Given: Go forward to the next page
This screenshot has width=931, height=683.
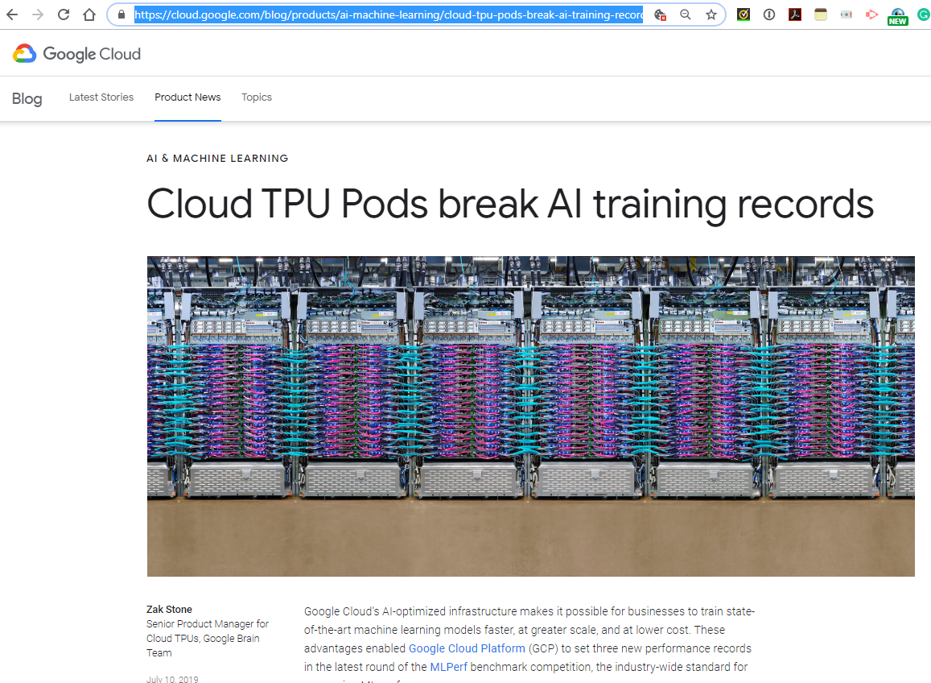Looking at the screenshot, I should (37, 14).
